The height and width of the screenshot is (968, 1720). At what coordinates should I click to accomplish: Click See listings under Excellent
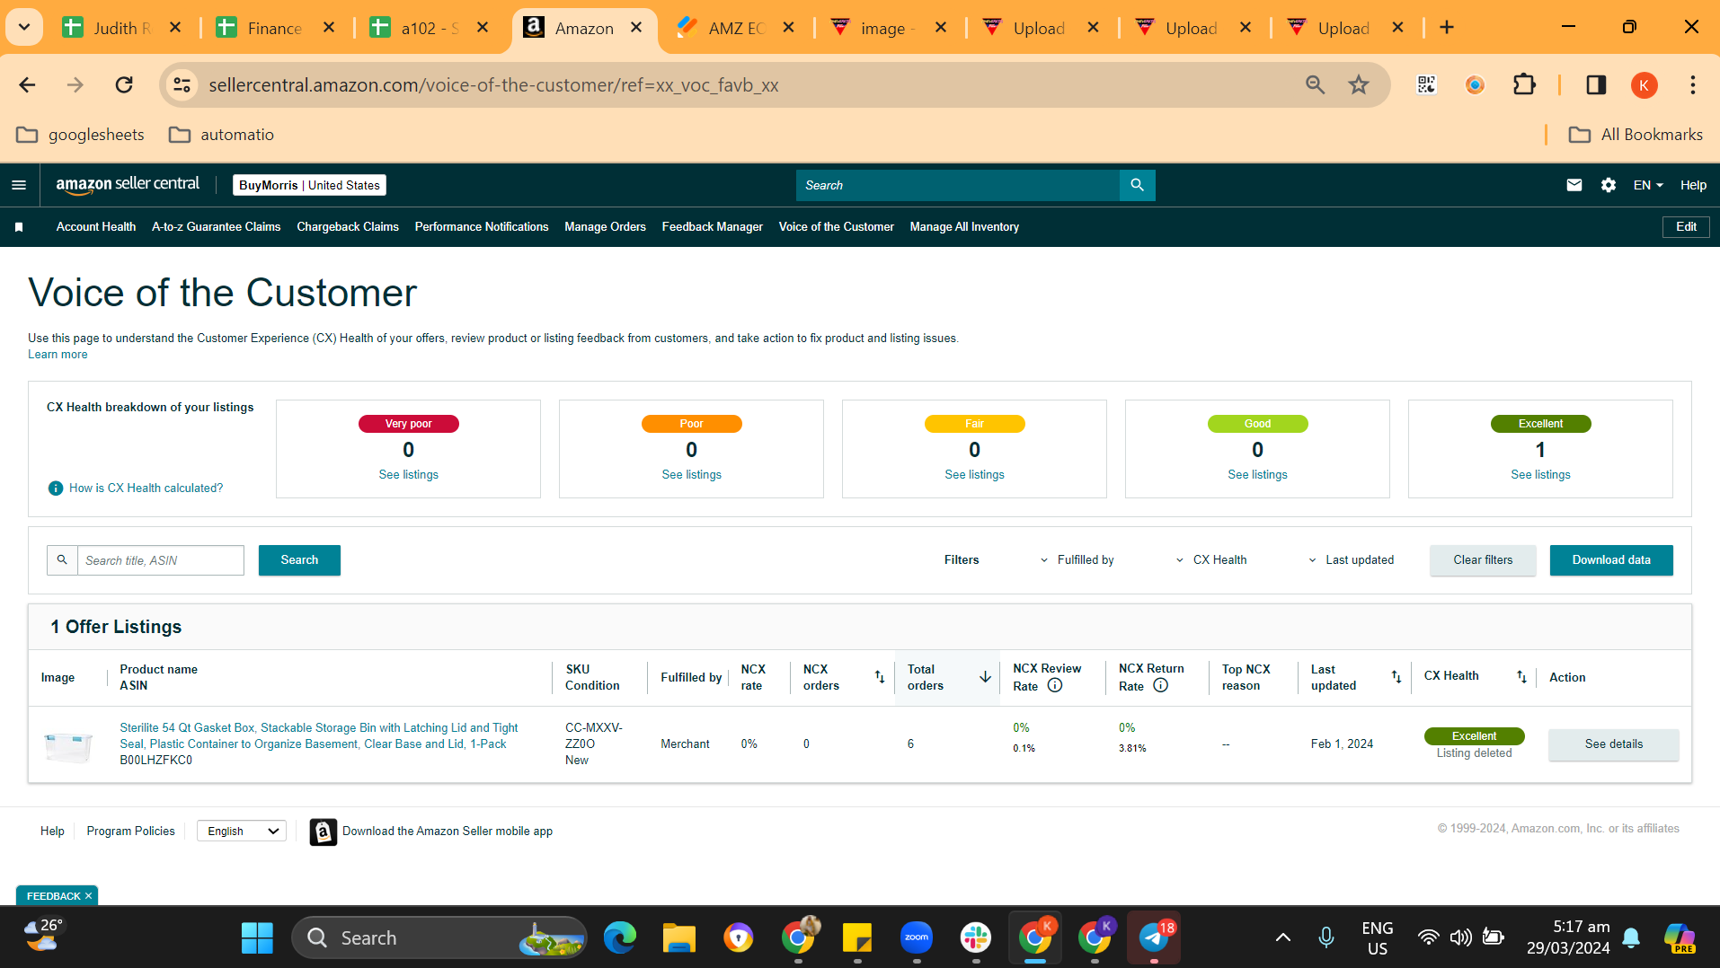tap(1540, 475)
